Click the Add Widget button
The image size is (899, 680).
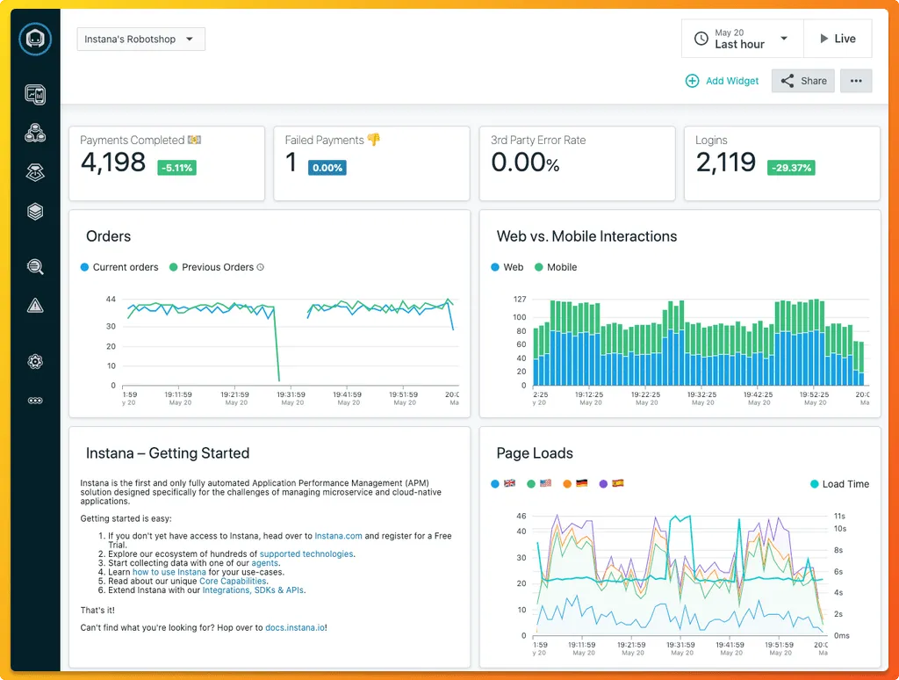click(722, 80)
